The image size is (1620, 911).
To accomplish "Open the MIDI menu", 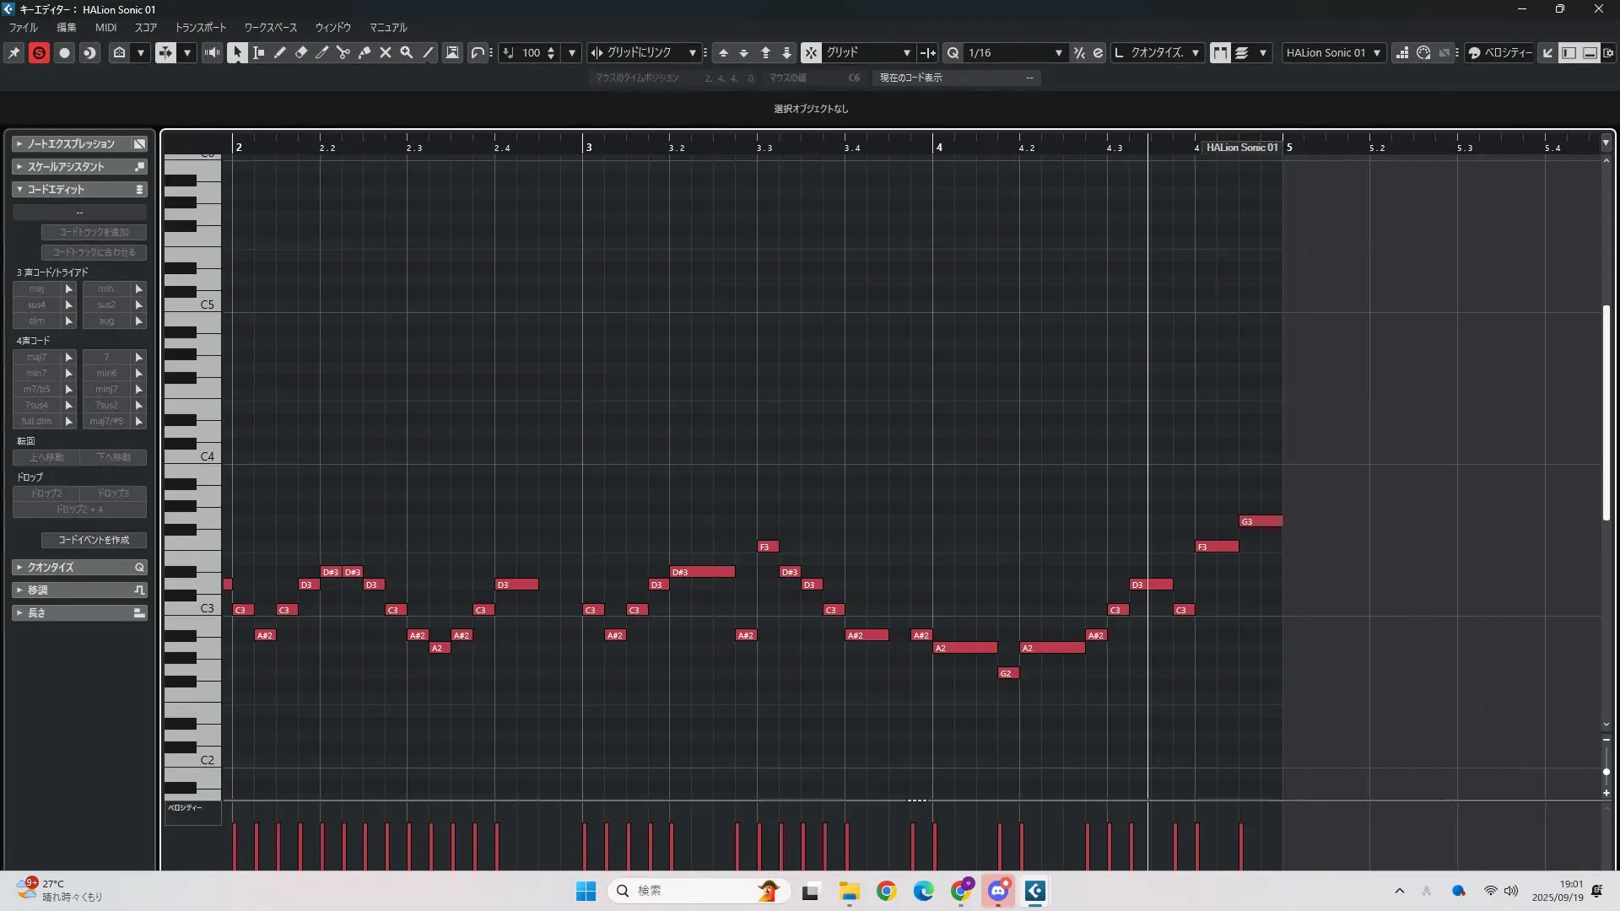I will tap(105, 27).
